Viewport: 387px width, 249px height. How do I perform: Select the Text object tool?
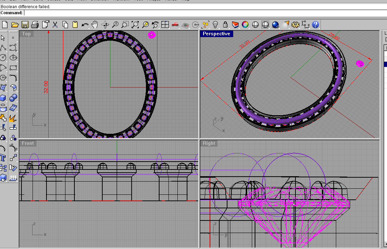pyautogui.click(x=3, y=157)
